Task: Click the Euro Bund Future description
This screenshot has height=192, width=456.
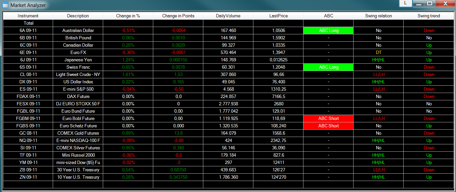Action: pos(78,111)
